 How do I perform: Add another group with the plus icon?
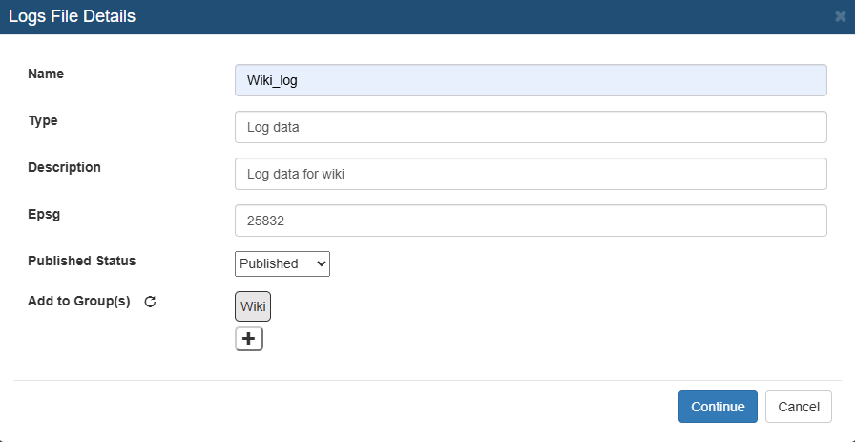tap(249, 339)
